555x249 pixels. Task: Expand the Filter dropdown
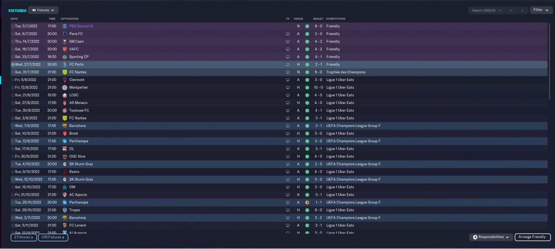(x=541, y=10)
